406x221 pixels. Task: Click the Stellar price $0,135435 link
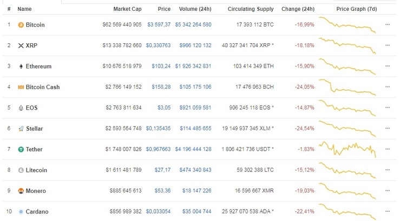[x=158, y=129]
